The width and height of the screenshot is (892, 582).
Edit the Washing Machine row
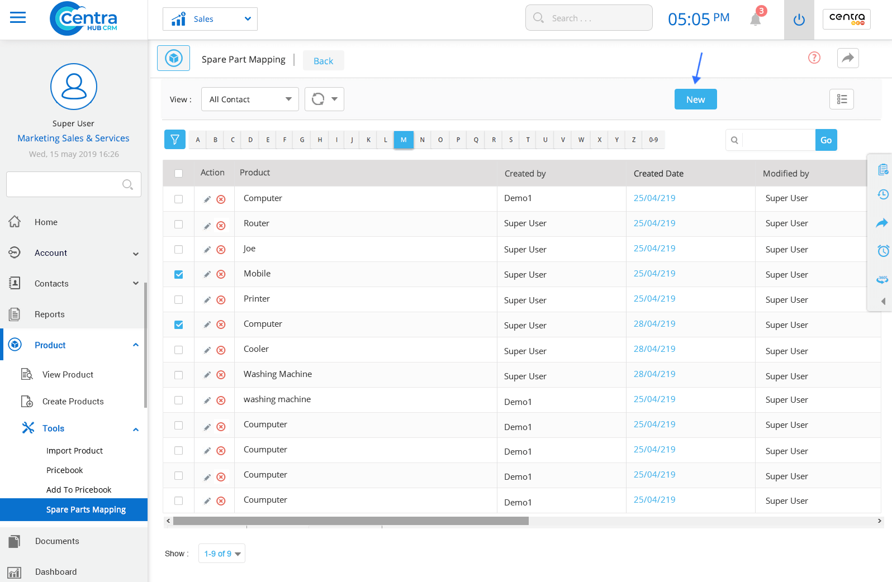[x=207, y=375]
